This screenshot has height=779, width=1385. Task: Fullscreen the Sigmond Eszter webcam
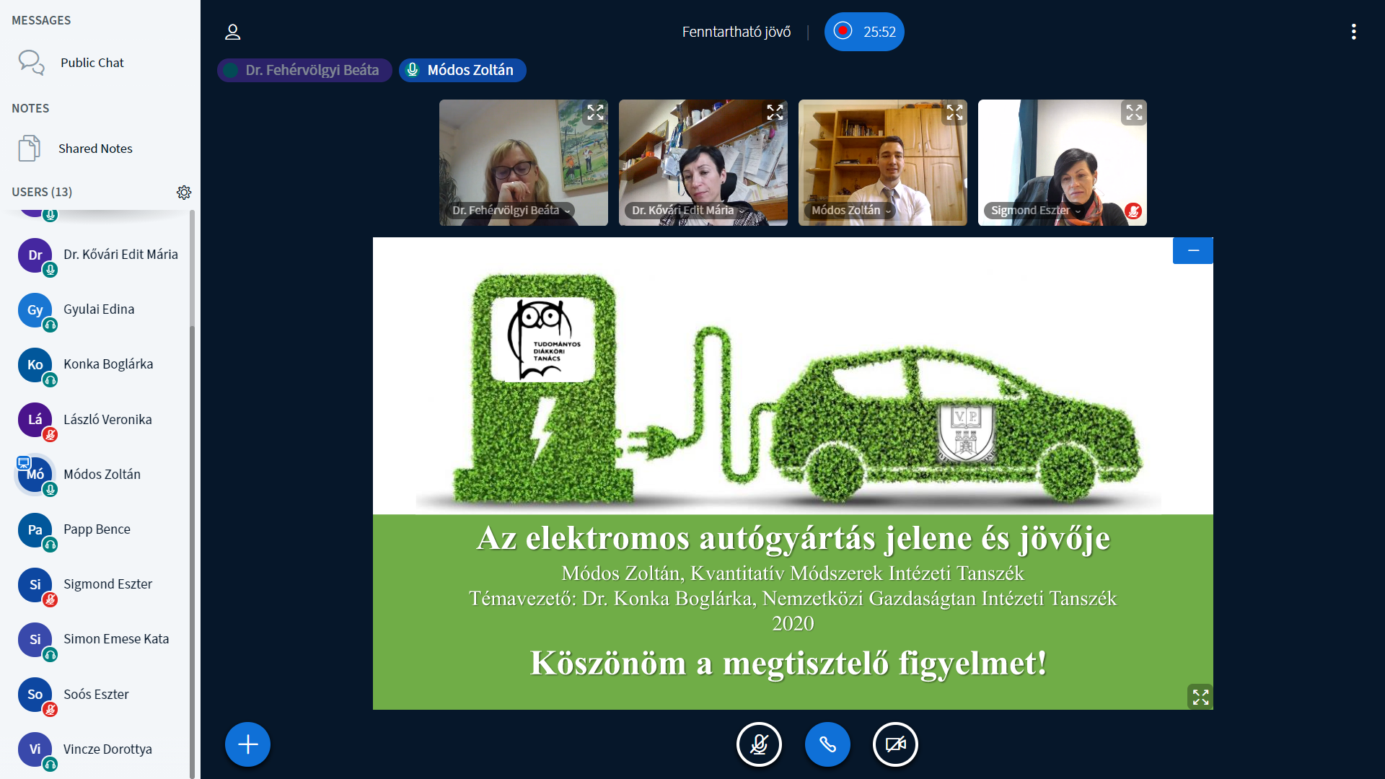tap(1133, 113)
